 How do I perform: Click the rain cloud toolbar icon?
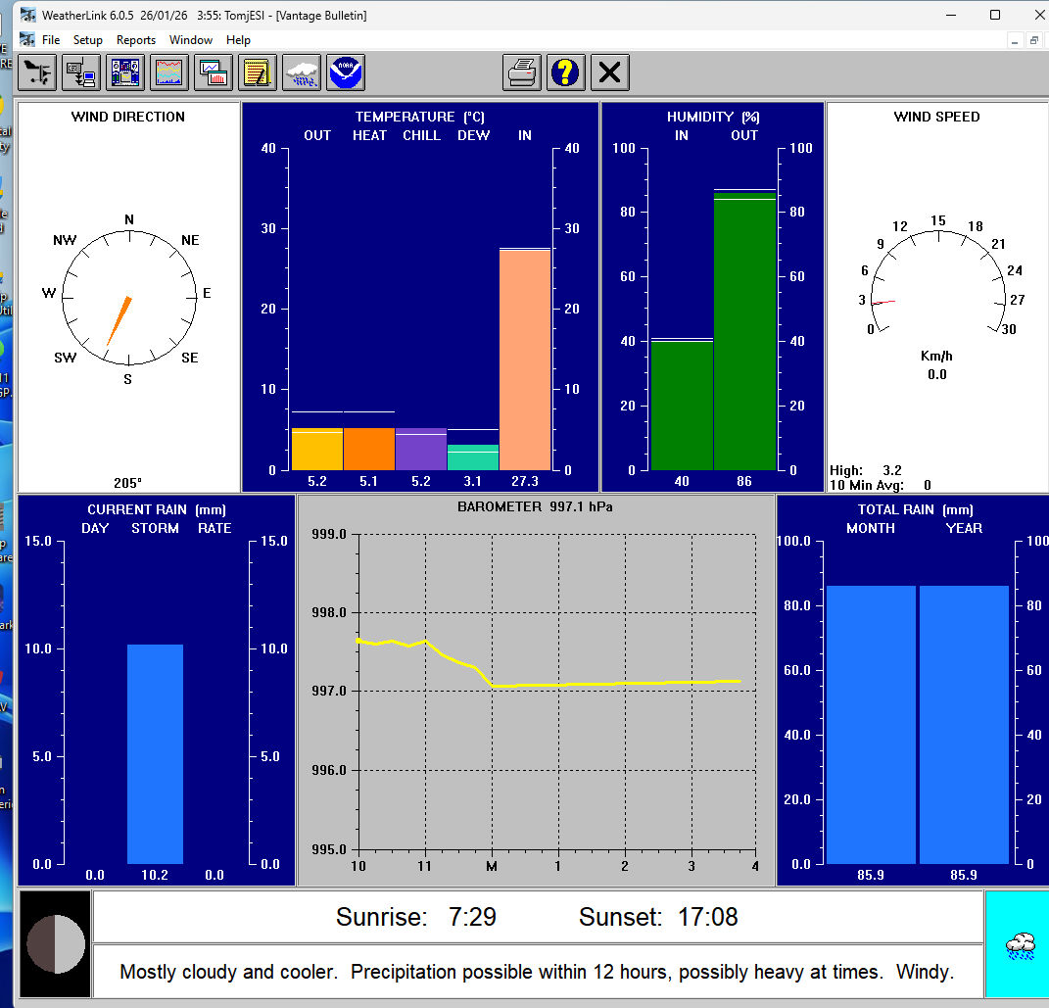[301, 72]
